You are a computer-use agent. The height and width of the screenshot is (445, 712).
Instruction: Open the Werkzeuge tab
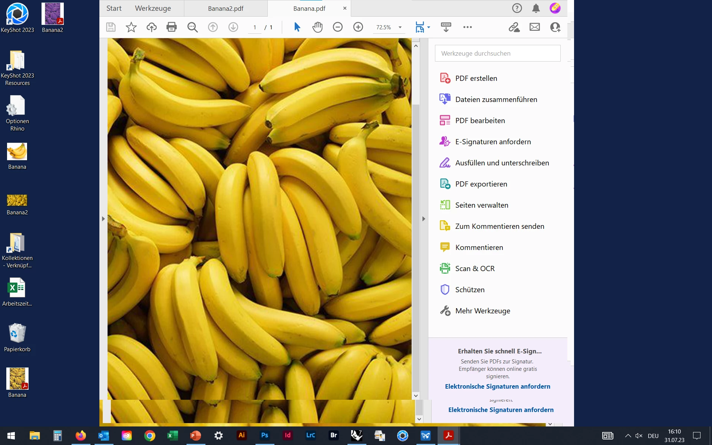coord(153,8)
